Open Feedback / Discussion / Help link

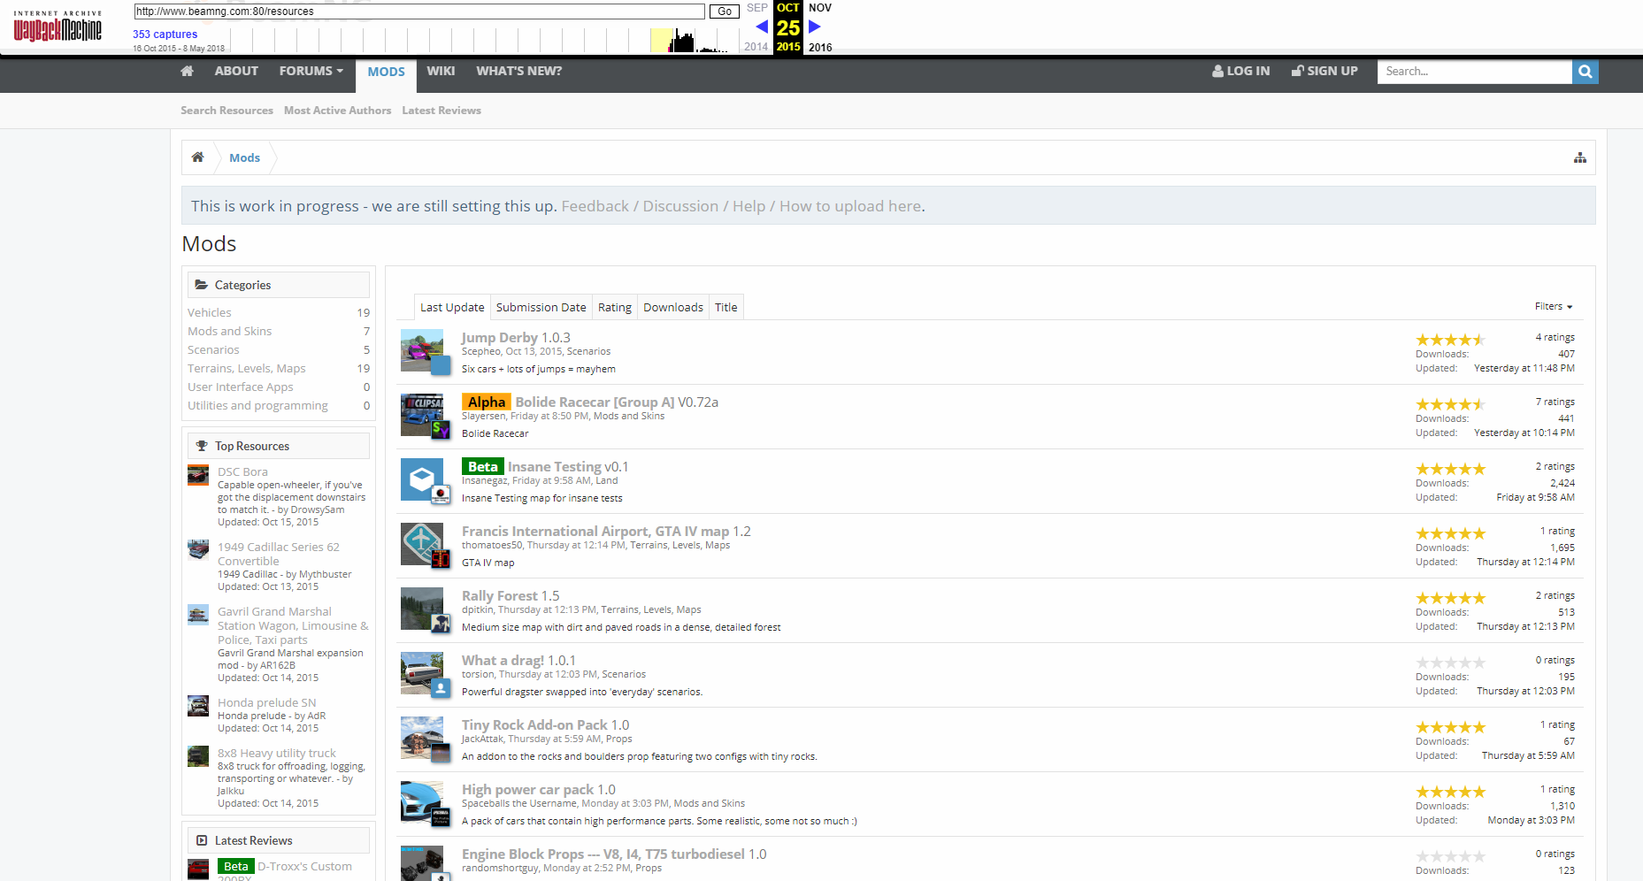coord(741,206)
